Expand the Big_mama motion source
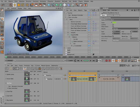The image size is (140, 107). tap(6, 100)
